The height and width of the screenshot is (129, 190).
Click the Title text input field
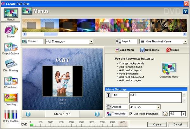(155, 98)
